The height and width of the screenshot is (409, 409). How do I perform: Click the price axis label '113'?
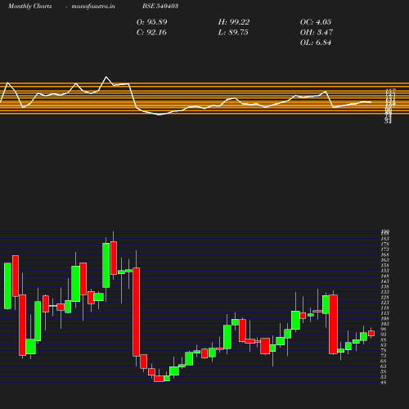[x=385, y=313]
